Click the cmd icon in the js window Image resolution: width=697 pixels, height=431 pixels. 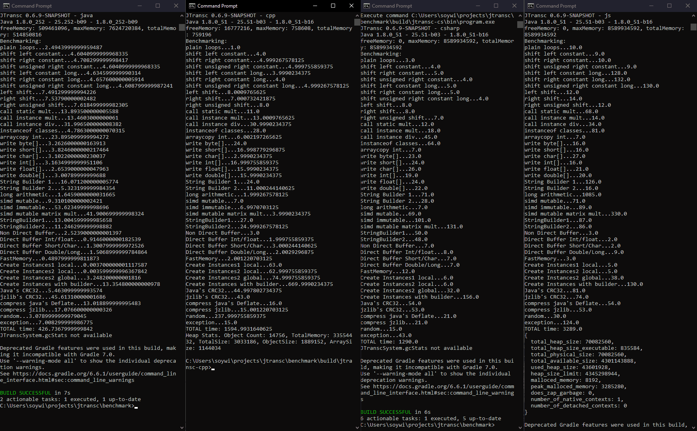click(x=530, y=6)
